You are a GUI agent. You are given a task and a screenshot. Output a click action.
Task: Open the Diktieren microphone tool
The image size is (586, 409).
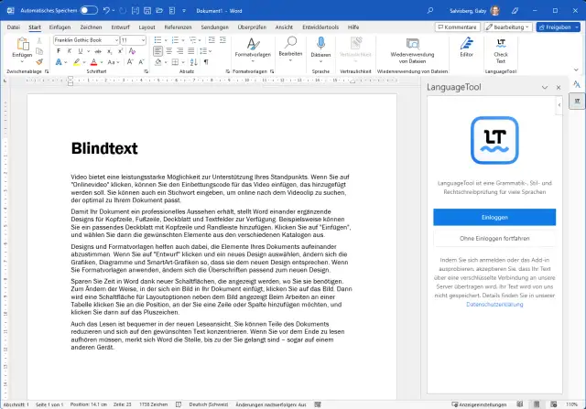[x=320, y=45]
